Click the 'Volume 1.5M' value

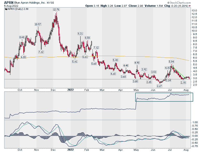click(x=154, y=6)
